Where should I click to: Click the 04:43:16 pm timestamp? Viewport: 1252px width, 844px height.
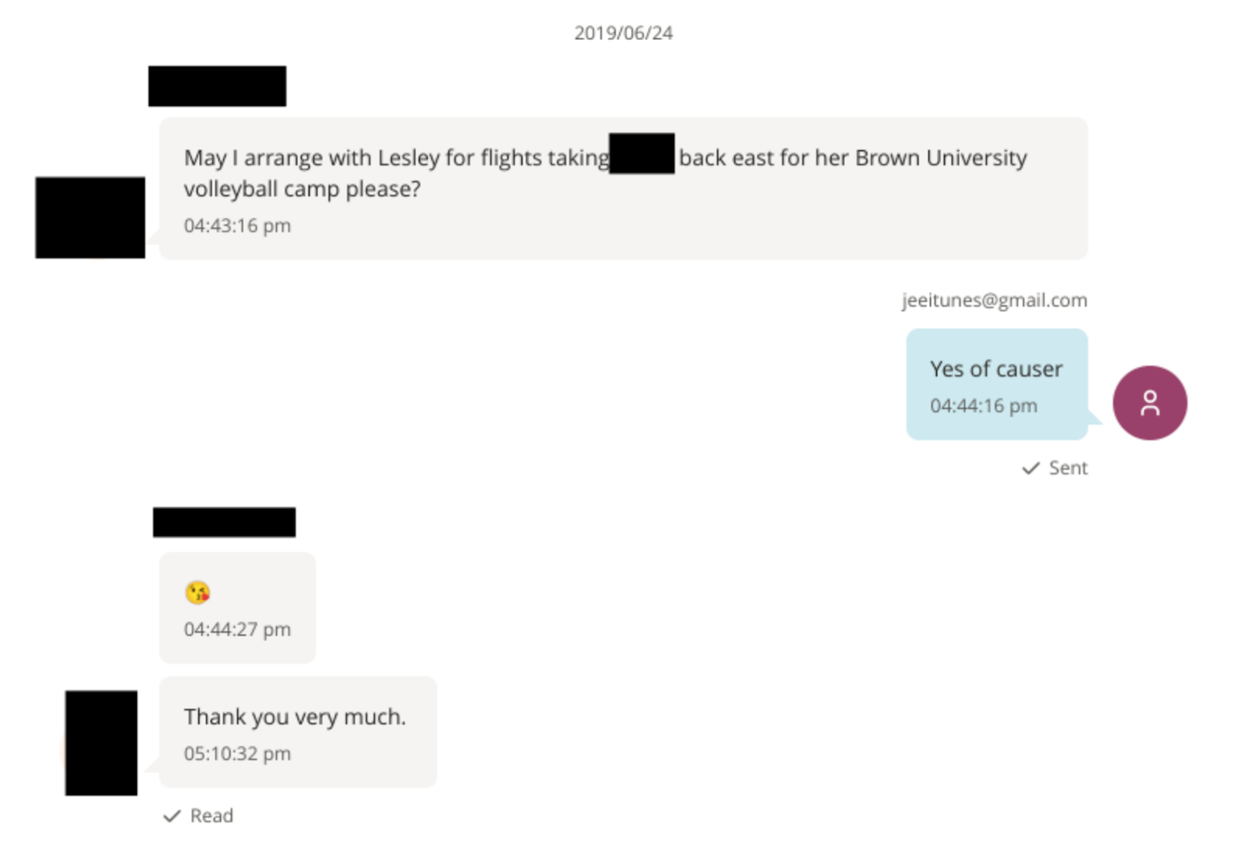pyautogui.click(x=237, y=226)
